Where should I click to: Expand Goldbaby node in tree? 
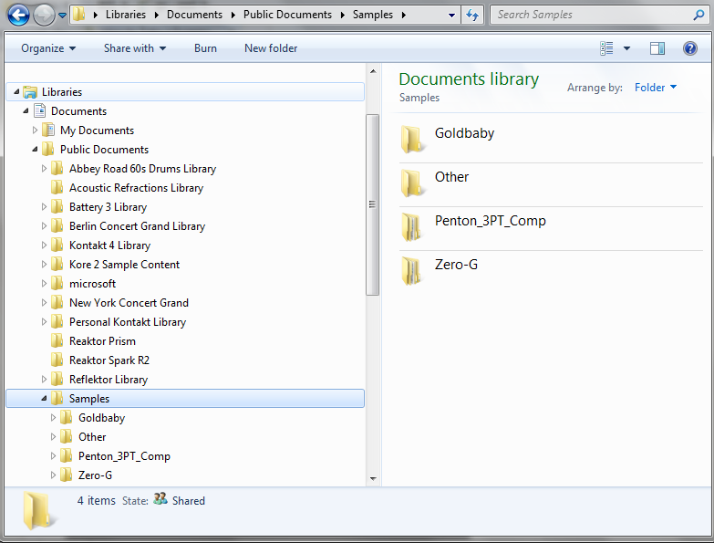[x=53, y=417]
